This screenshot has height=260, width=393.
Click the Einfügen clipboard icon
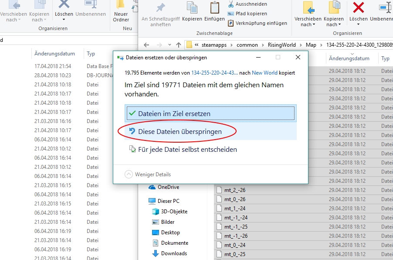pyautogui.click(x=214, y=8)
